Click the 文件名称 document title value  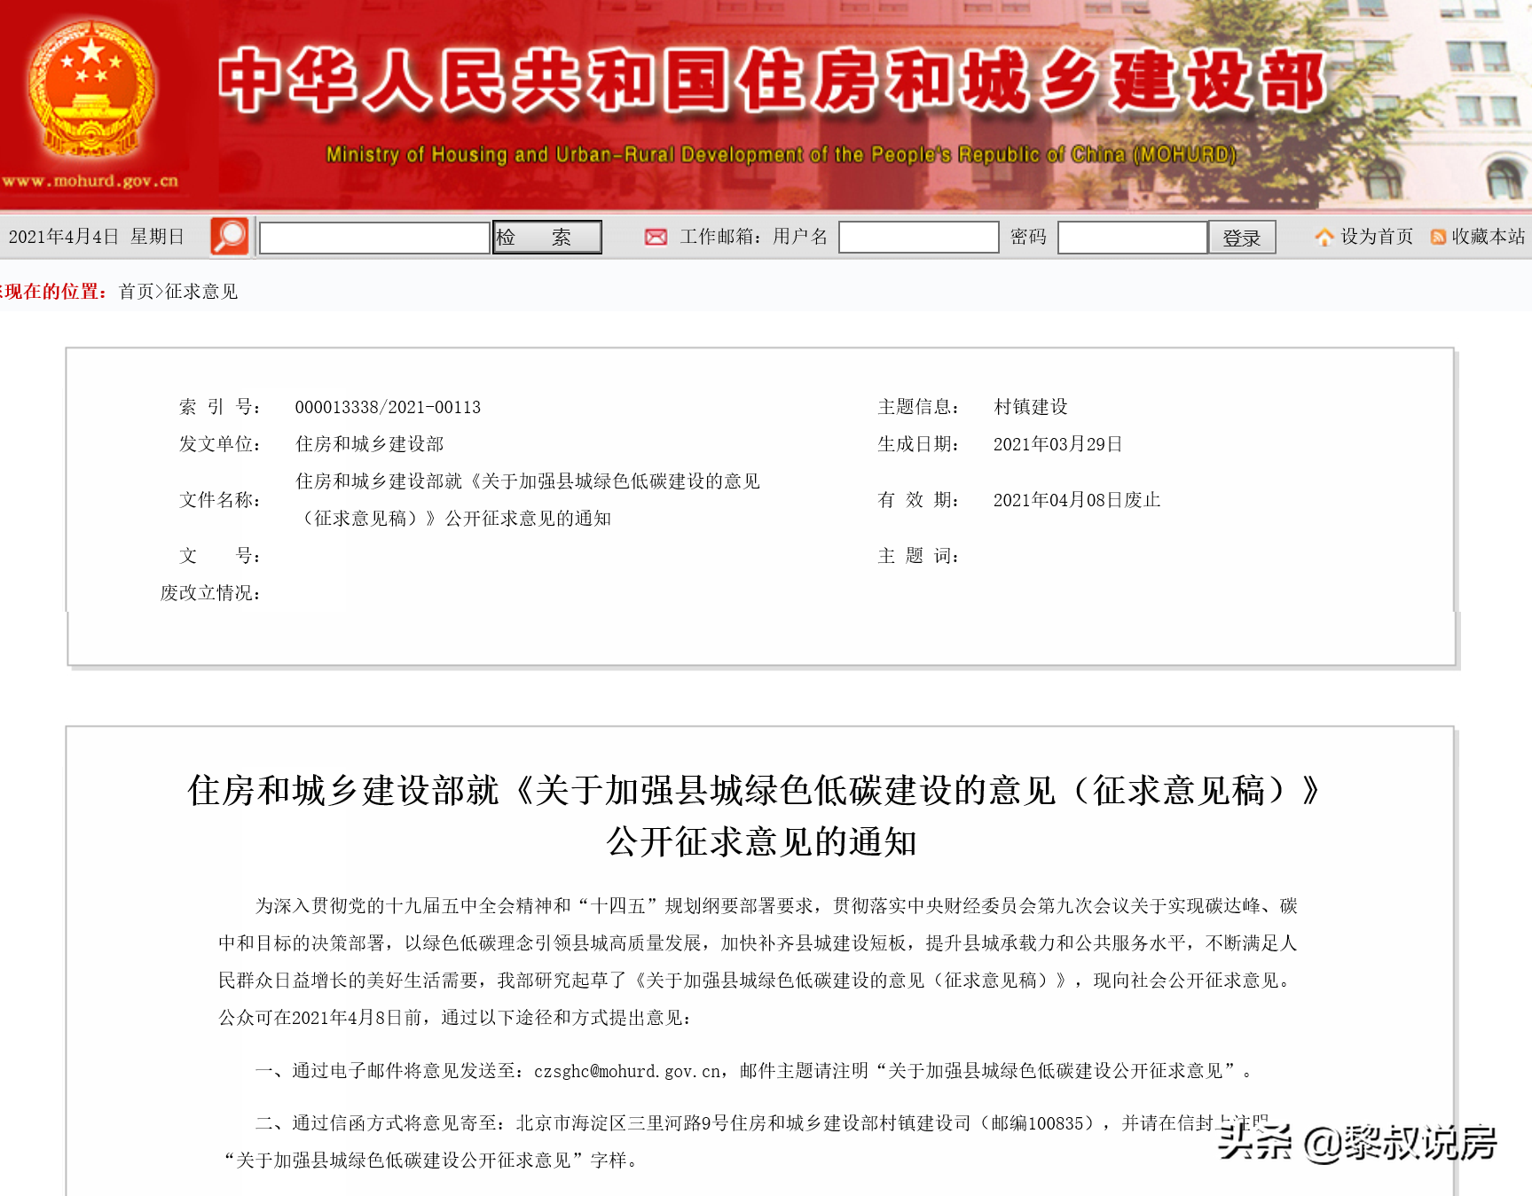[x=528, y=500]
